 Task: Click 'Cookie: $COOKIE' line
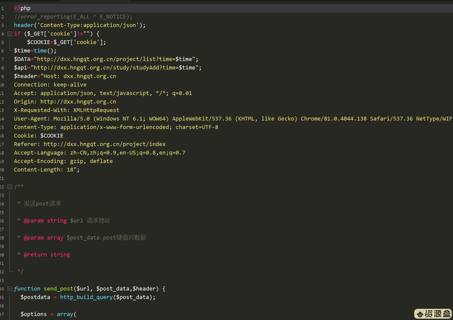[x=39, y=136]
